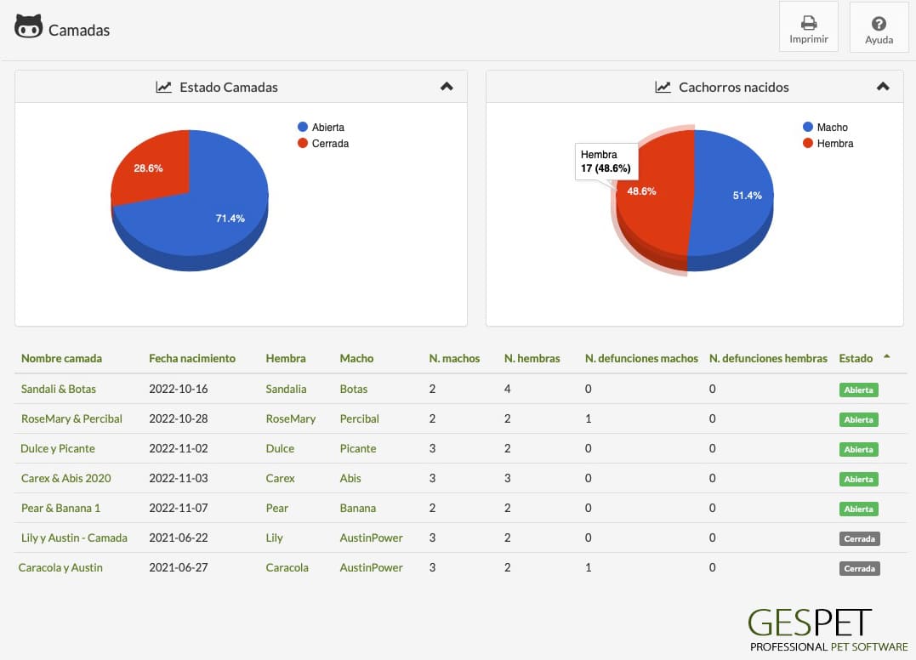Sort by Nombre camada column header

(61, 358)
